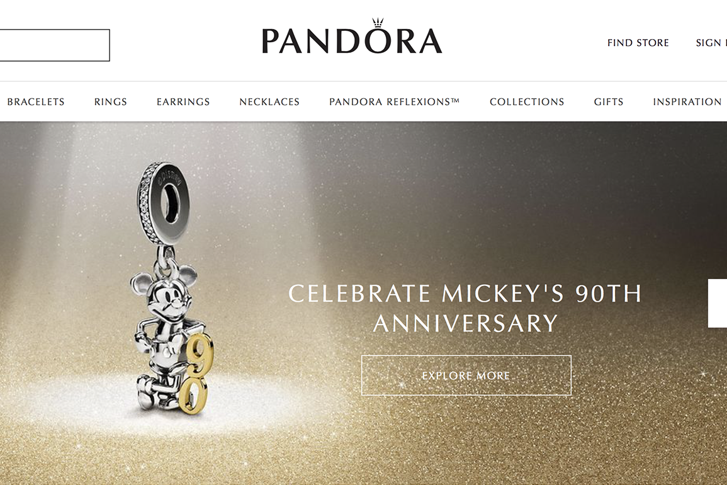Click the Pandora logo to go home

pos(352,36)
